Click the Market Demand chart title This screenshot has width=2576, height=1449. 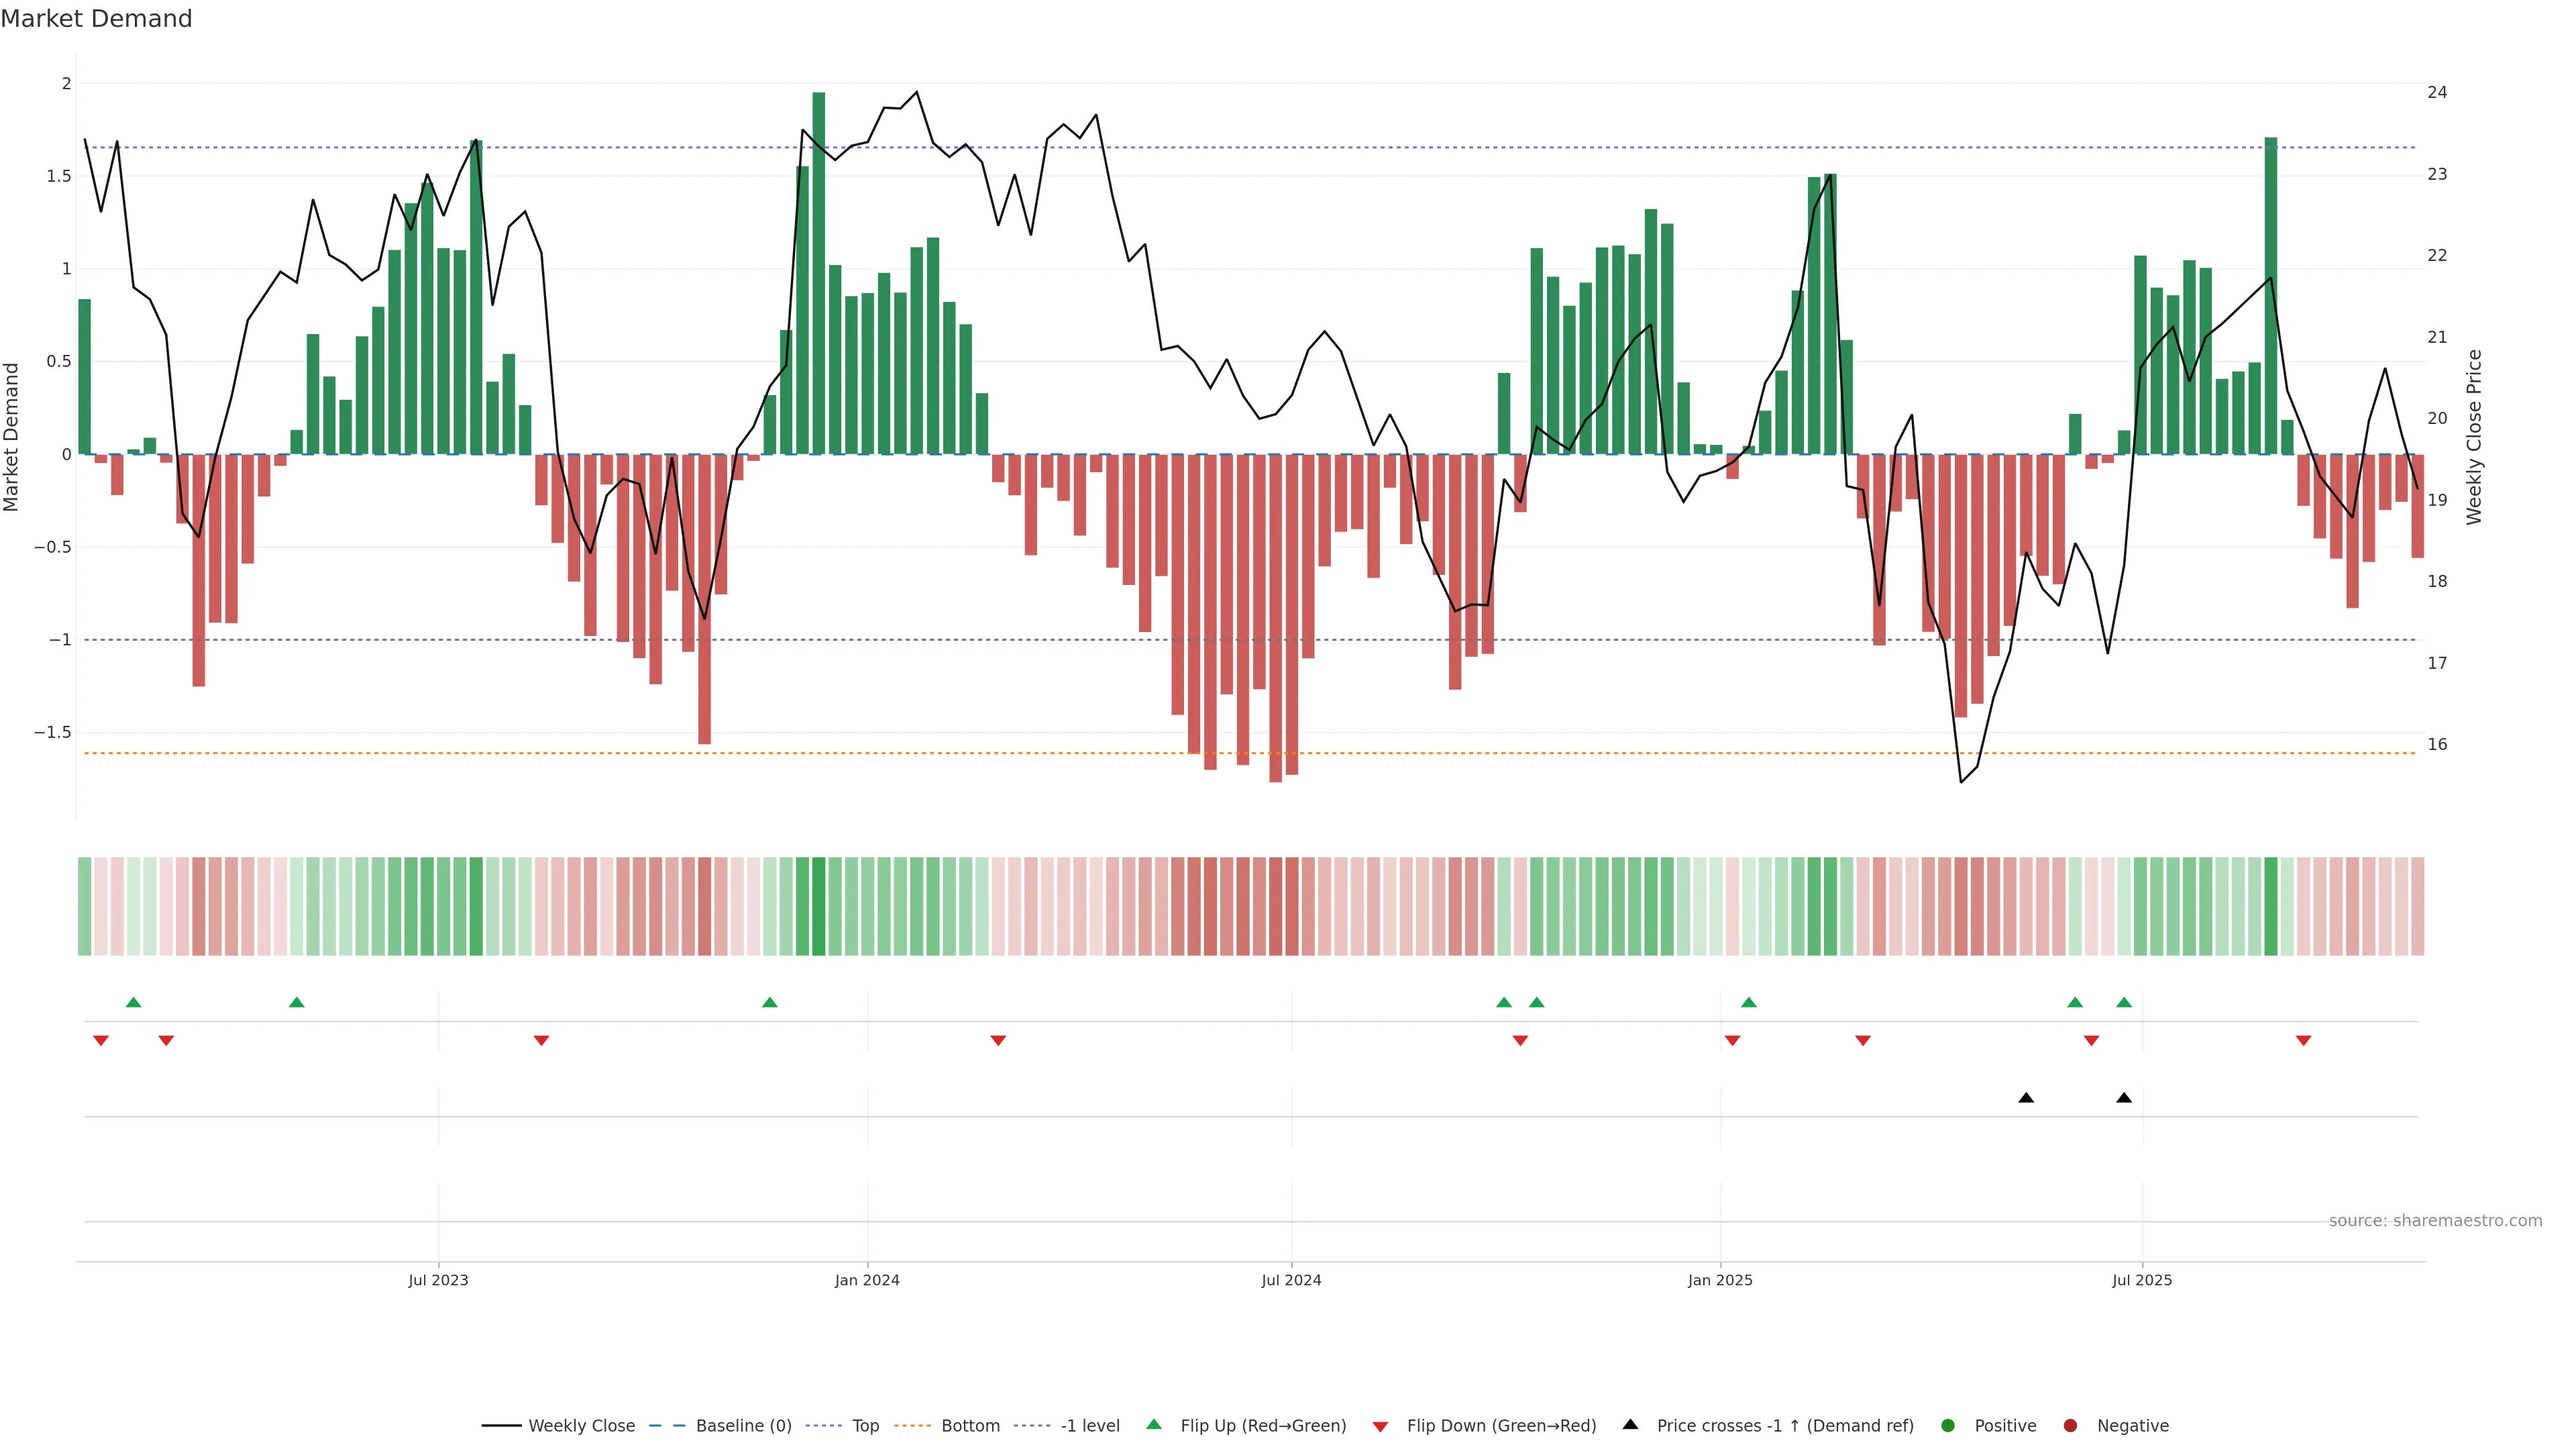(x=96, y=19)
